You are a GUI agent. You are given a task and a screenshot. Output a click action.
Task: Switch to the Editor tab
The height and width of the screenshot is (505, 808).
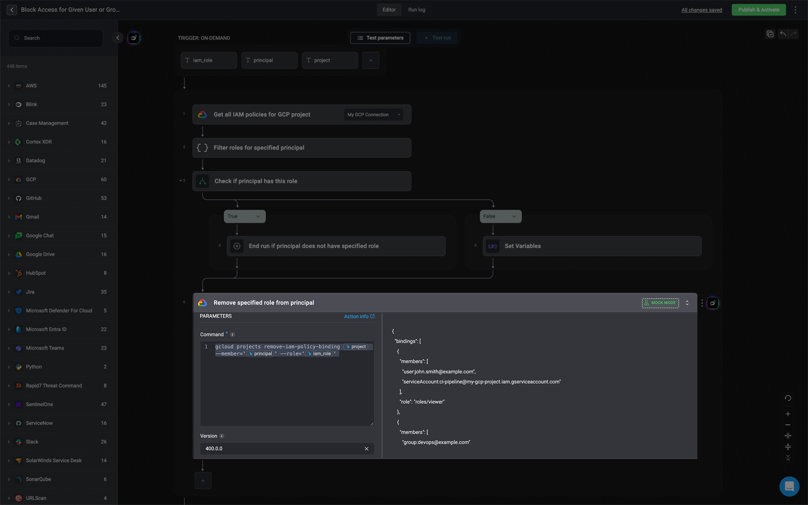pyautogui.click(x=389, y=10)
